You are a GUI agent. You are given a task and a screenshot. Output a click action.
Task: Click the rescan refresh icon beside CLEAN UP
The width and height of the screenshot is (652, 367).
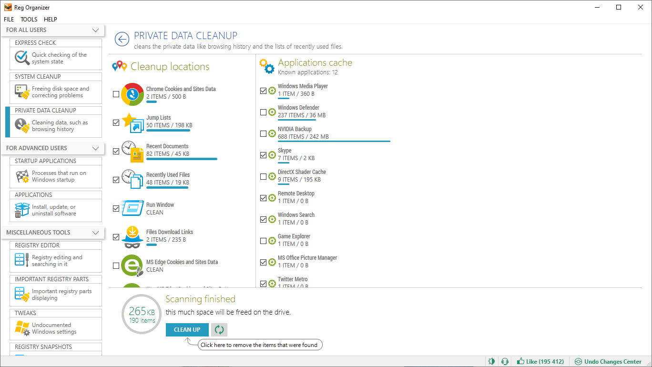click(x=219, y=329)
